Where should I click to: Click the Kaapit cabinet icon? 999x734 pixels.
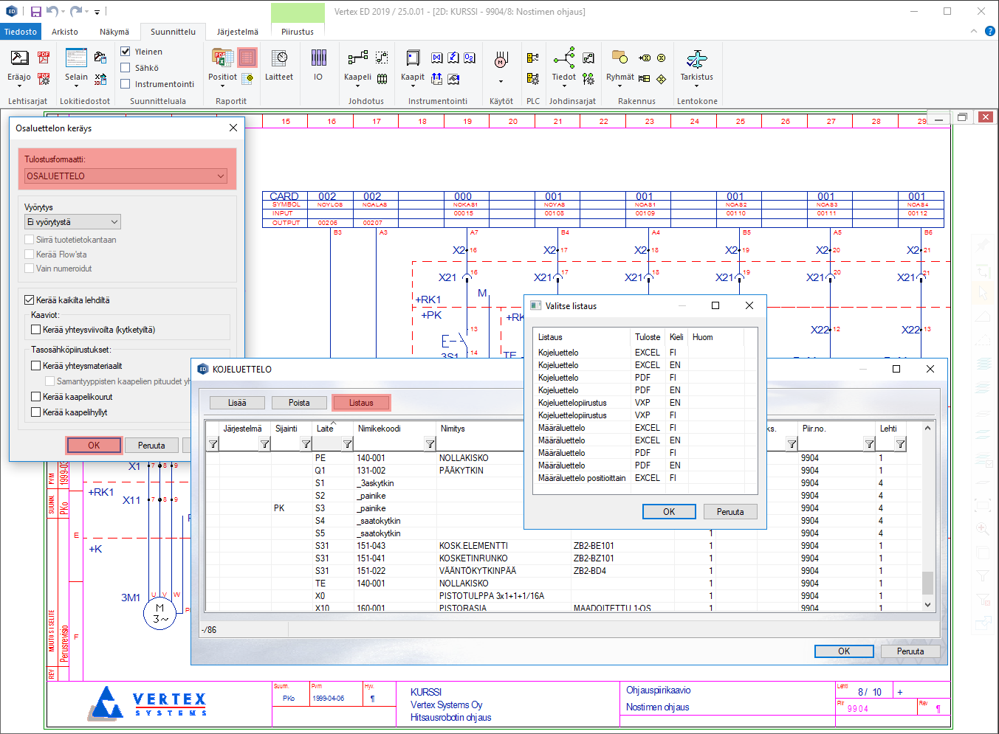coord(413,59)
